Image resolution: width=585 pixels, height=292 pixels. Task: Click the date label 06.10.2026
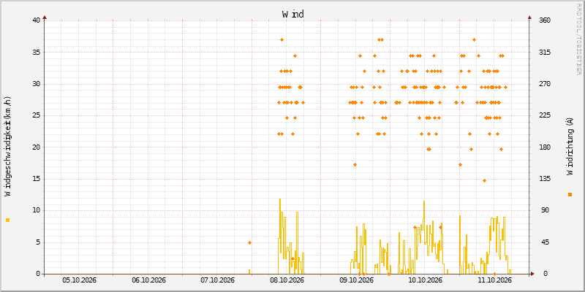pos(148,280)
